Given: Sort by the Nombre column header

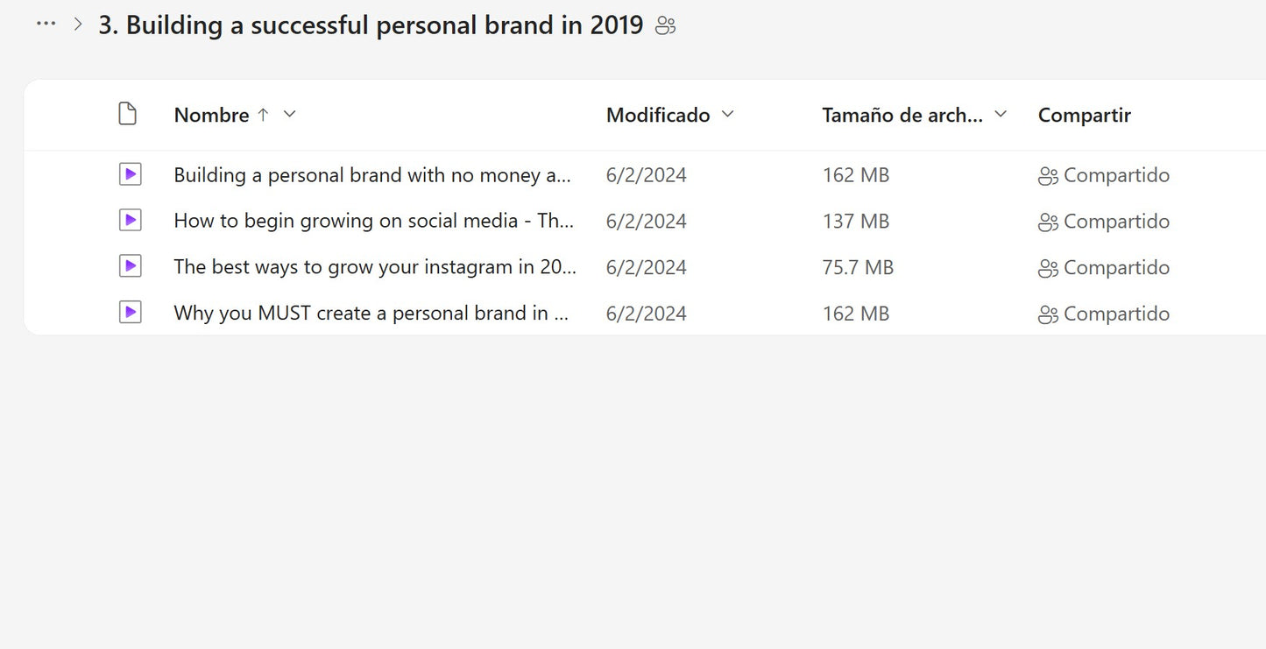Looking at the screenshot, I should click(x=211, y=115).
